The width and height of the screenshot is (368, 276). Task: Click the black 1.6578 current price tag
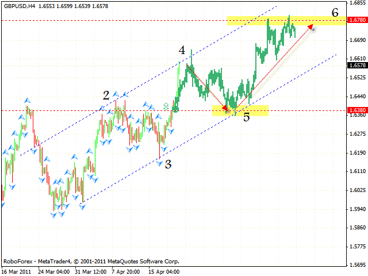pyautogui.click(x=357, y=66)
